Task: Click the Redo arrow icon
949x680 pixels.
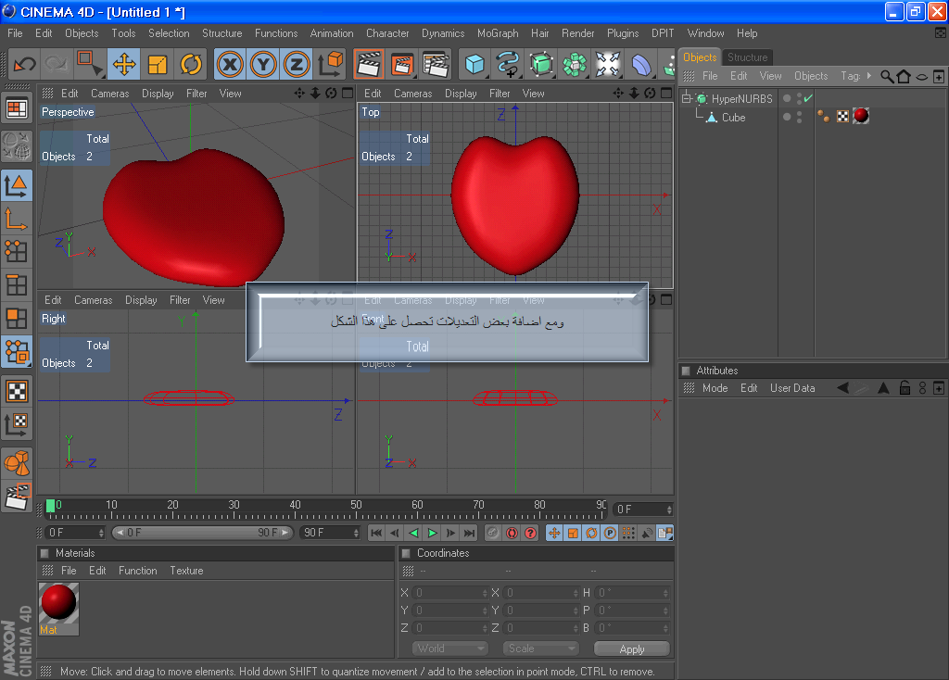Action: pos(57,64)
